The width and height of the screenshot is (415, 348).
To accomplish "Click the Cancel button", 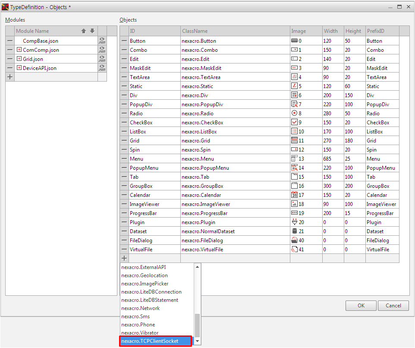I will [x=393, y=306].
